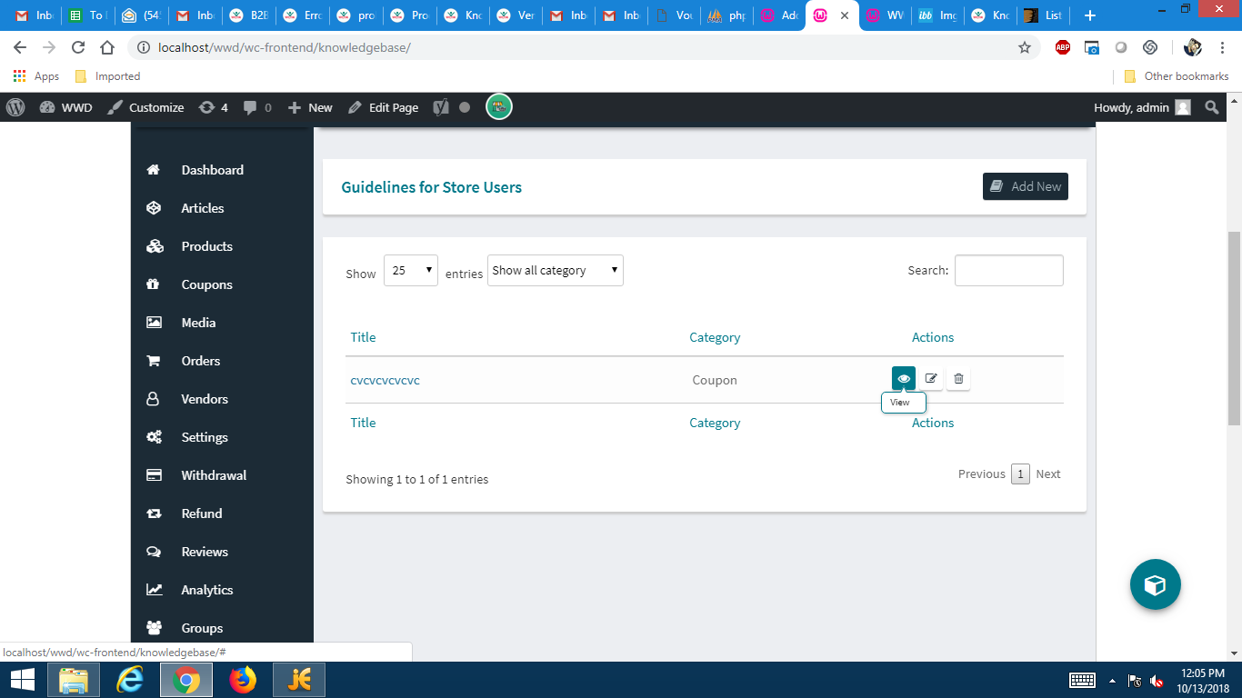Open the Other bookmarks folder
The image size is (1242, 698).
(x=1177, y=76)
